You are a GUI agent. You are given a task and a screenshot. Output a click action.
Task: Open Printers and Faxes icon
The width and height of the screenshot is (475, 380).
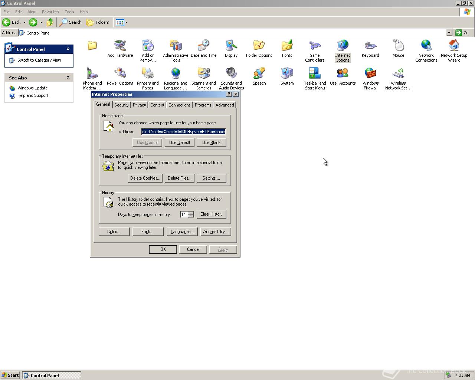[x=148, y=79]
